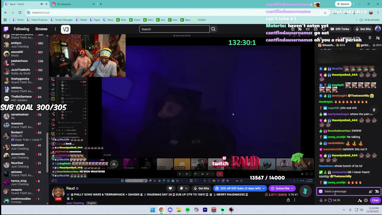Click the Gift Turbo button
Viewport: 382px width, 215px height.
pos(340,29)
